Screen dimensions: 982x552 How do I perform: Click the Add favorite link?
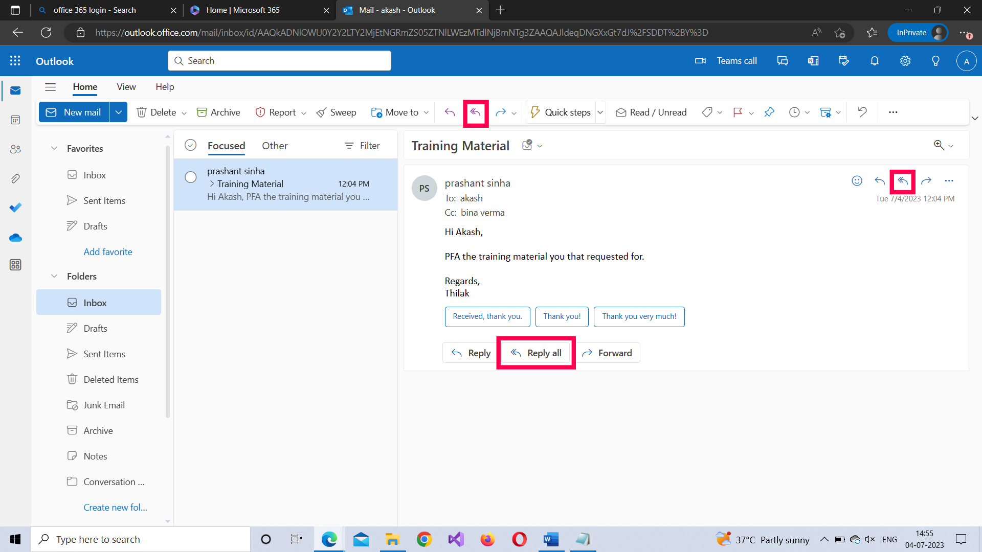coord(108,251)
